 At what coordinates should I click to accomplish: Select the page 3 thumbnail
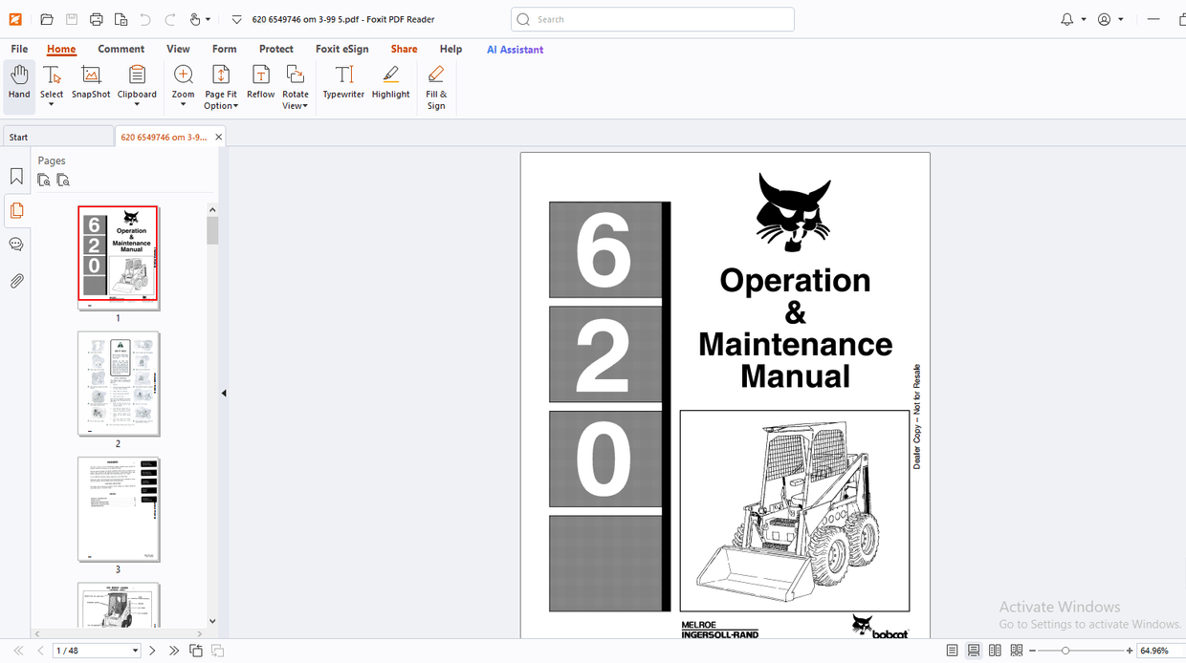[119, 509]
